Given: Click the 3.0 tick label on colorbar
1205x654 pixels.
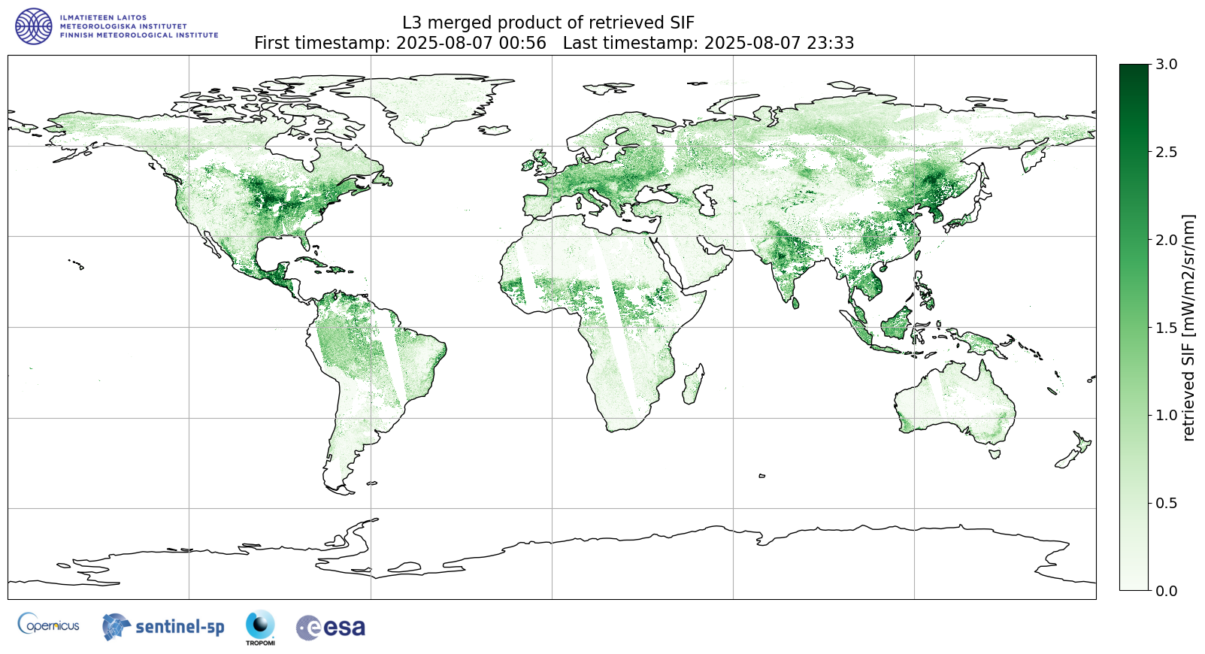Looking at the screenshot, I should 1166,65.
